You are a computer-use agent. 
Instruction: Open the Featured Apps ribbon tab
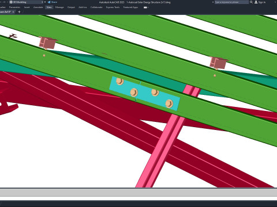(x=130, y=7)
